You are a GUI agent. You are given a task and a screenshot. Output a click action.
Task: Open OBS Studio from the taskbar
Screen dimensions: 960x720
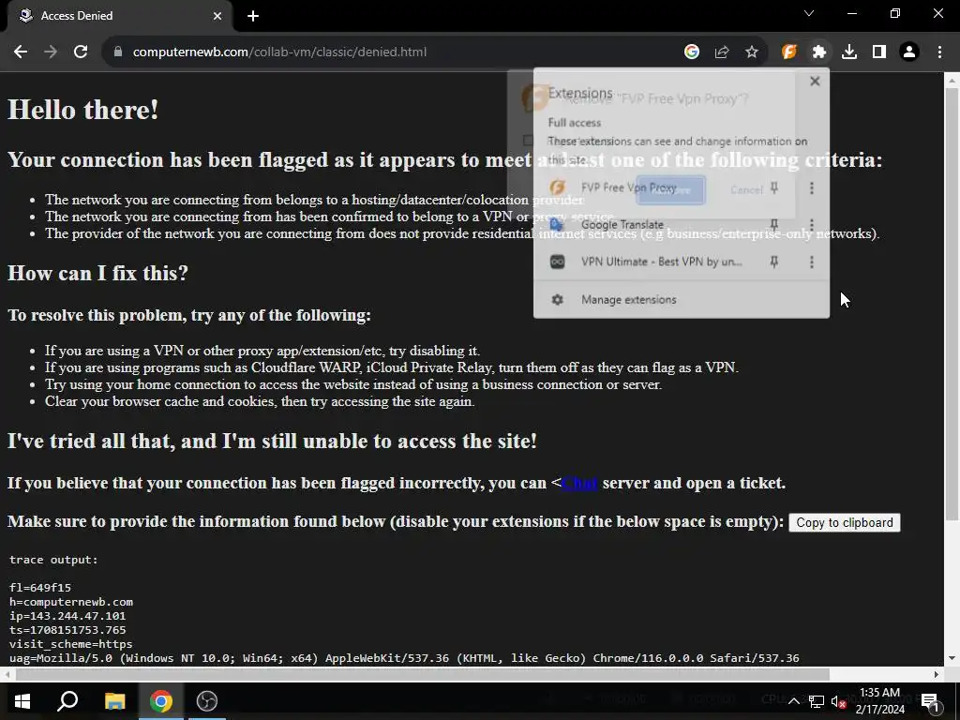(x=207, y=701)
